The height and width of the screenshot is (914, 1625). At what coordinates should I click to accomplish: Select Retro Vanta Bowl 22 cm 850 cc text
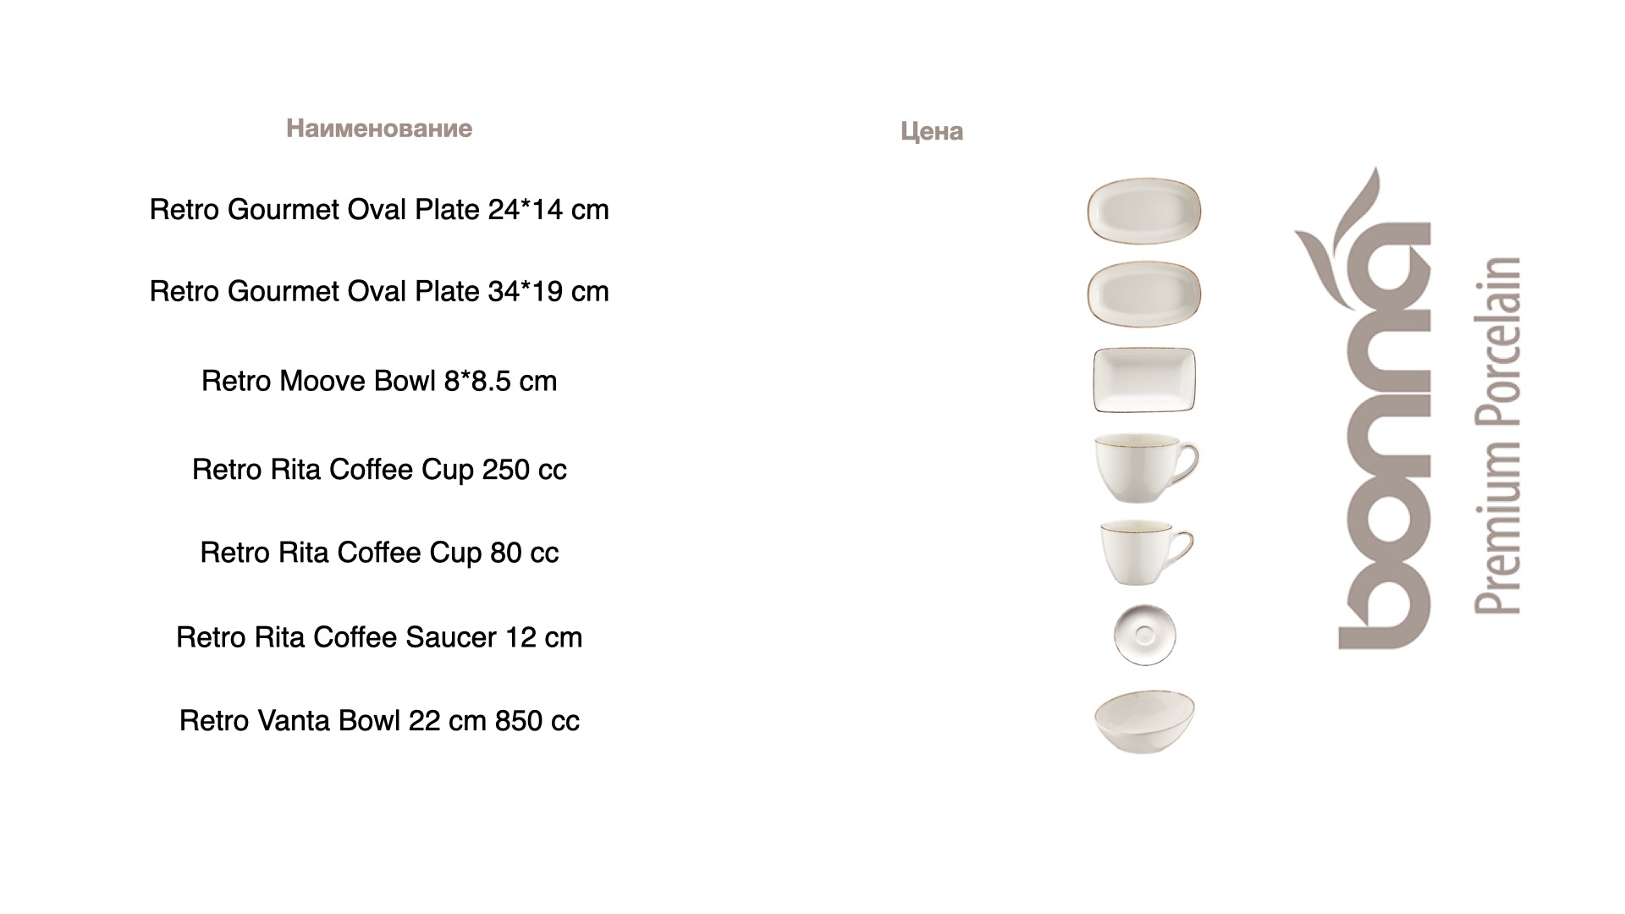(379, 721)
